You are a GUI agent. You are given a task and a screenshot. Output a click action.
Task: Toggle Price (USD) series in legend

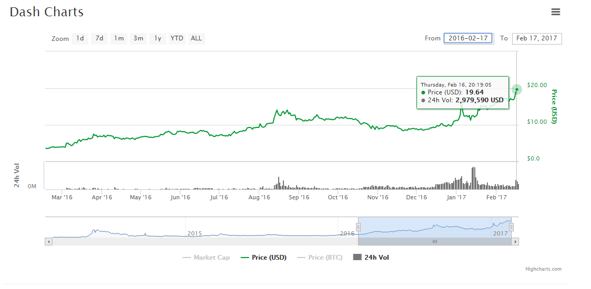click(263, 258)
